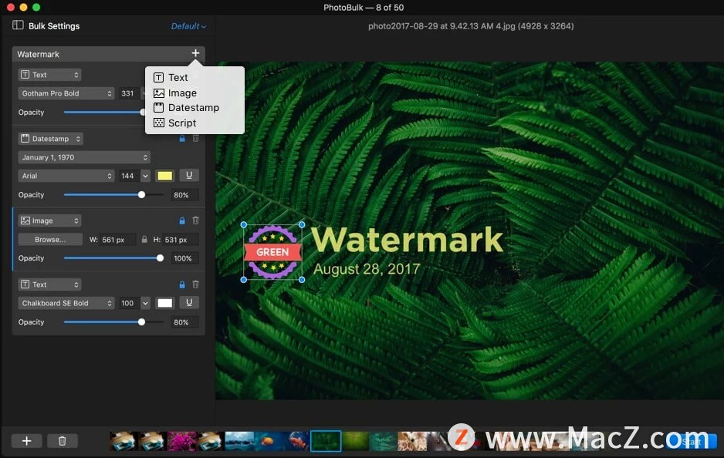This screenshot has width=724, height=458.
Task: Open the top Text watermark type dropdown
Action: tap(50, 75)
